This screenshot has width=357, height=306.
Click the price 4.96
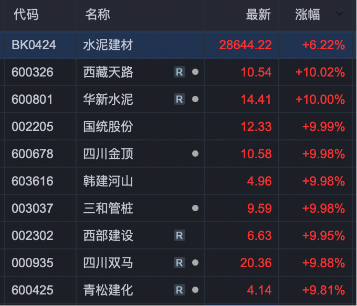click(259, 181)
